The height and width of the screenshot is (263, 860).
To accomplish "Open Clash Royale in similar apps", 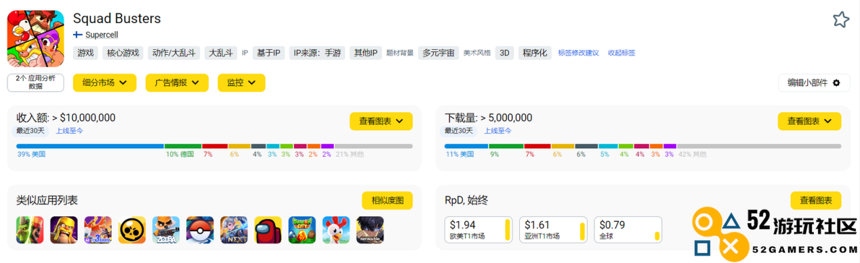I will tap(30, 230).
